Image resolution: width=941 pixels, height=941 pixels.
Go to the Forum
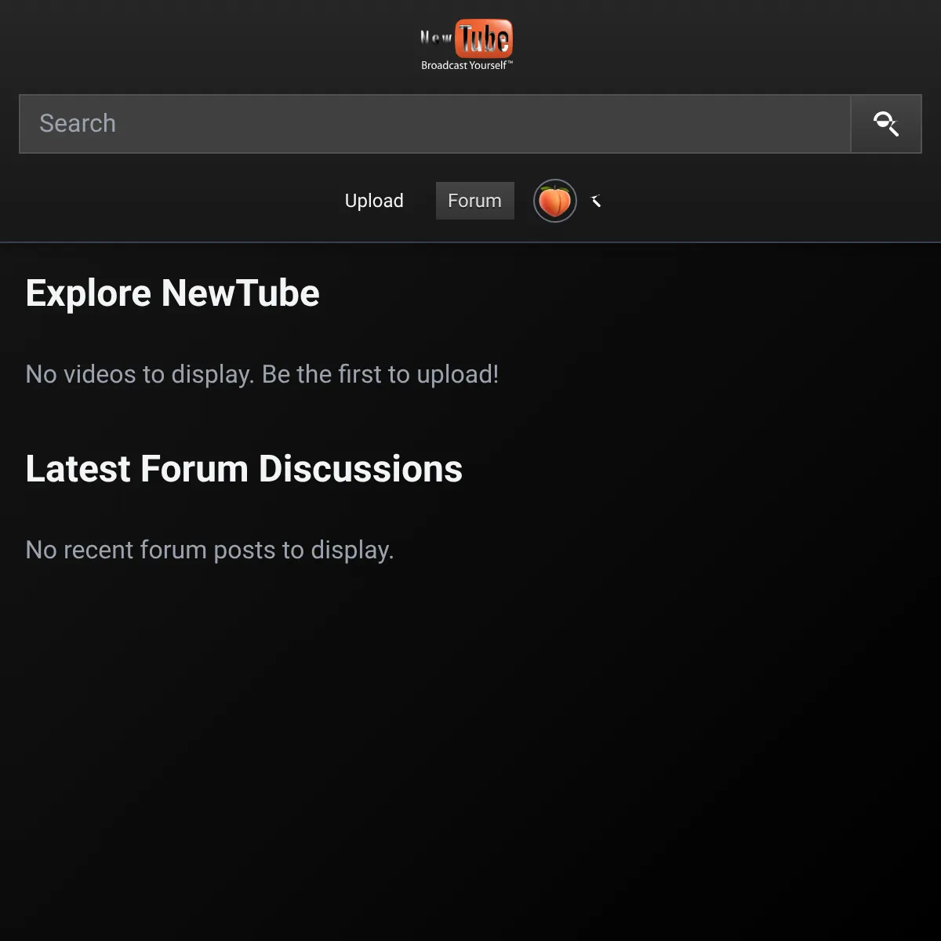tap(474, 201)
